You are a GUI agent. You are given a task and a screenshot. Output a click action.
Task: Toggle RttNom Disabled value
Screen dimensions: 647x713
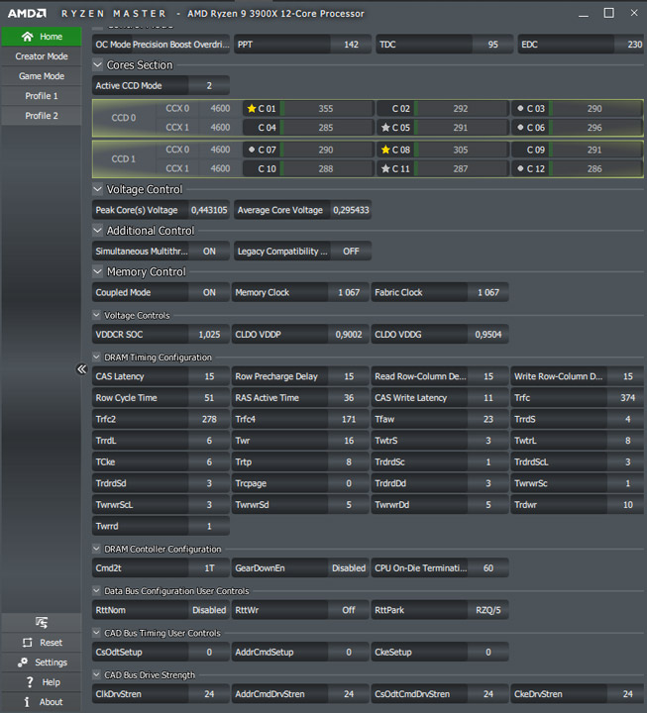pyautogui.click(x=209, y=610)
